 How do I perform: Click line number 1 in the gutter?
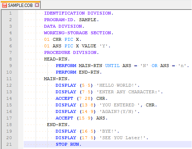click(x=11, y=13)
